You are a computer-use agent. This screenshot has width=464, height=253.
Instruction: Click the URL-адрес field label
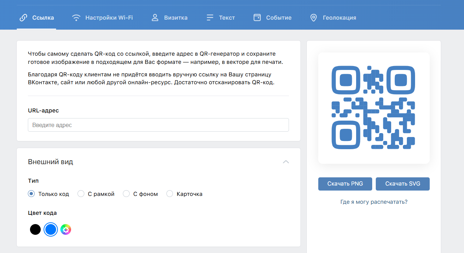43,111
